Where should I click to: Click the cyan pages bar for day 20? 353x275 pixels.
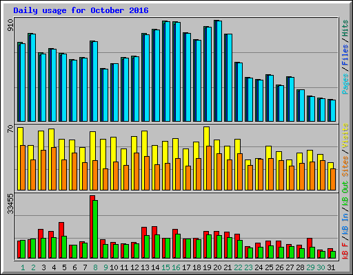(x=219, y=71)
